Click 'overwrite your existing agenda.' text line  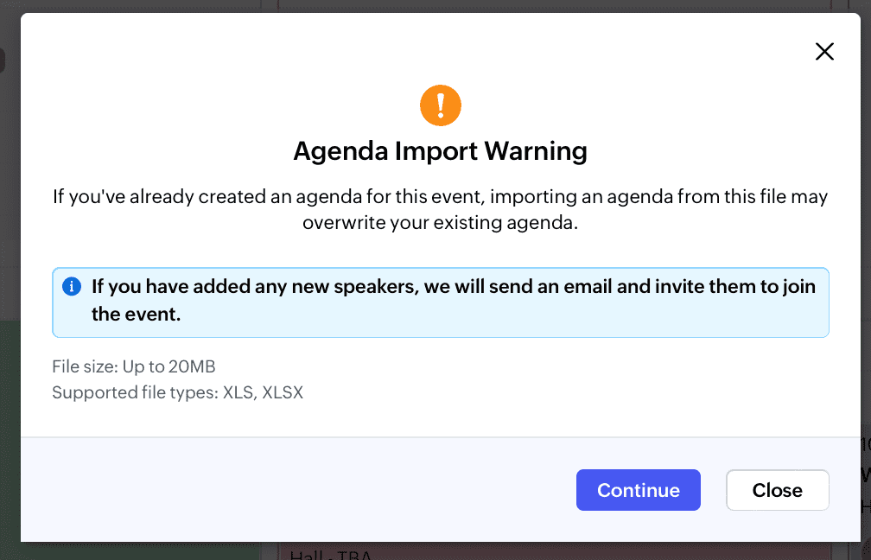click(x=440, y=222)
